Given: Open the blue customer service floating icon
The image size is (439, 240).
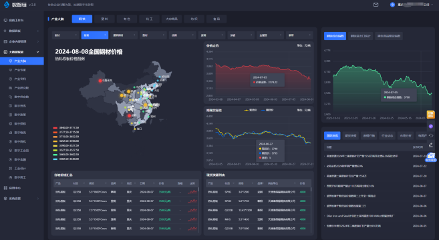Looking at the screenshot, I should 431,157.
